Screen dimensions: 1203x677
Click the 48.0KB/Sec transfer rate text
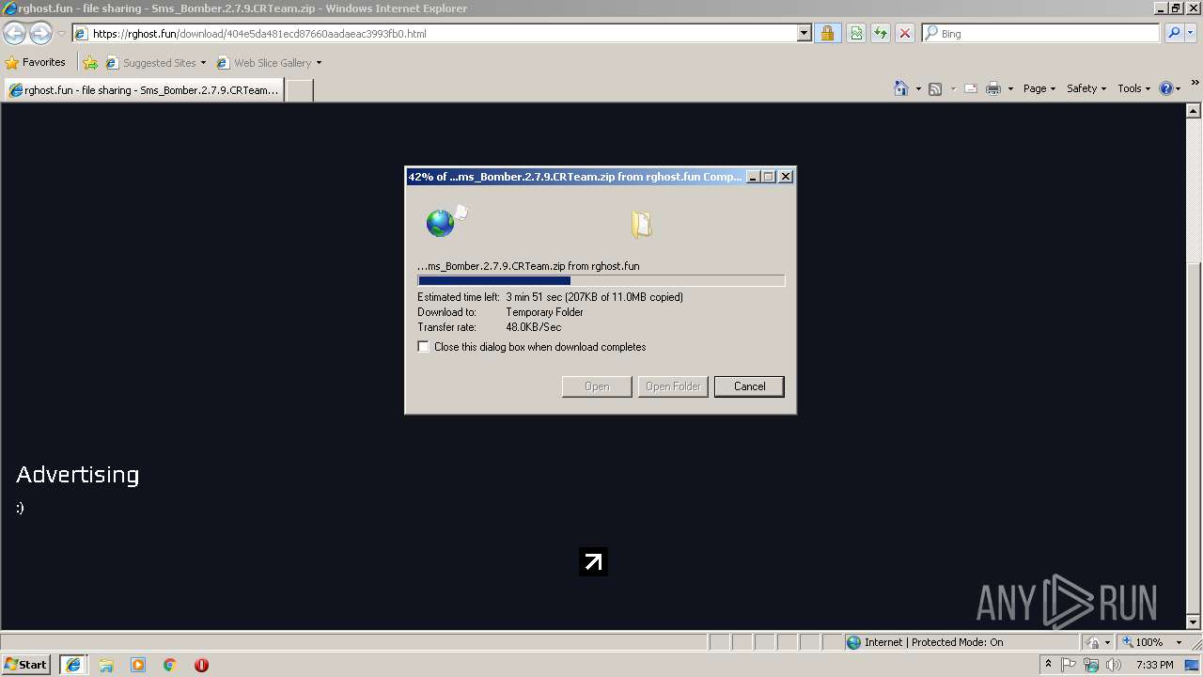(533, 327)
